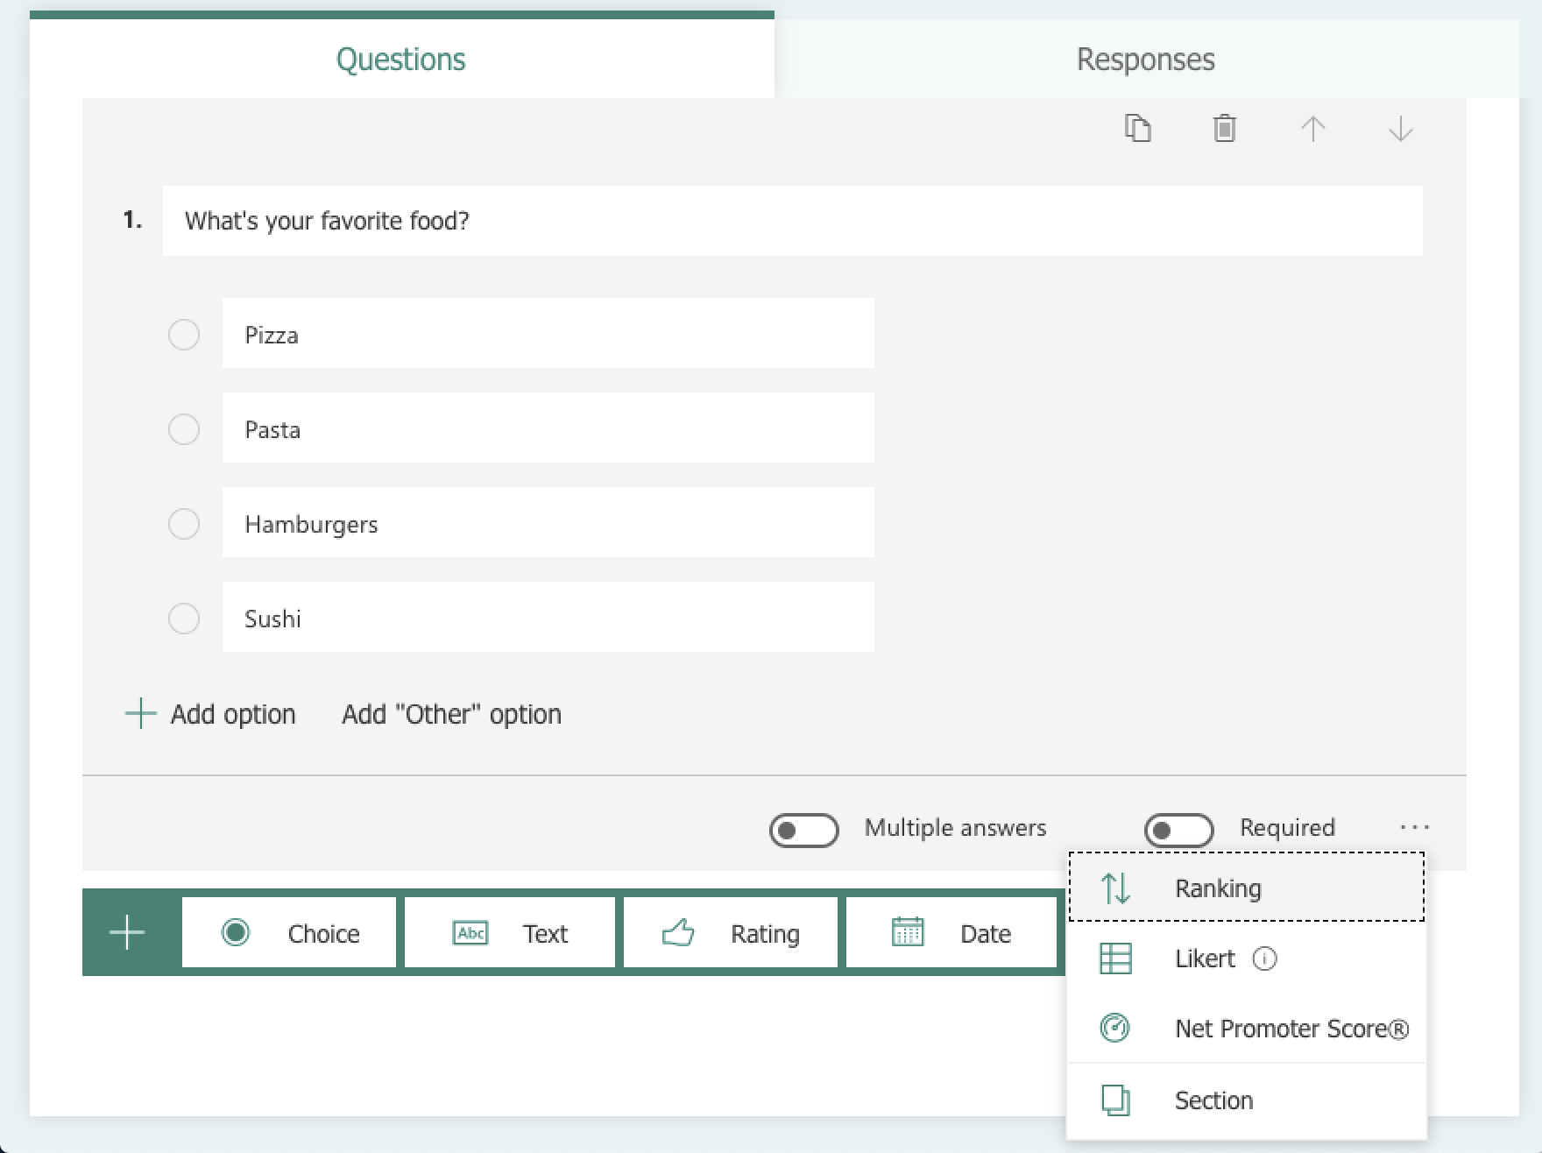This screenshot has height=1153, width=1542.
Task: Add a Text question
Action: (x=510, y=933)
